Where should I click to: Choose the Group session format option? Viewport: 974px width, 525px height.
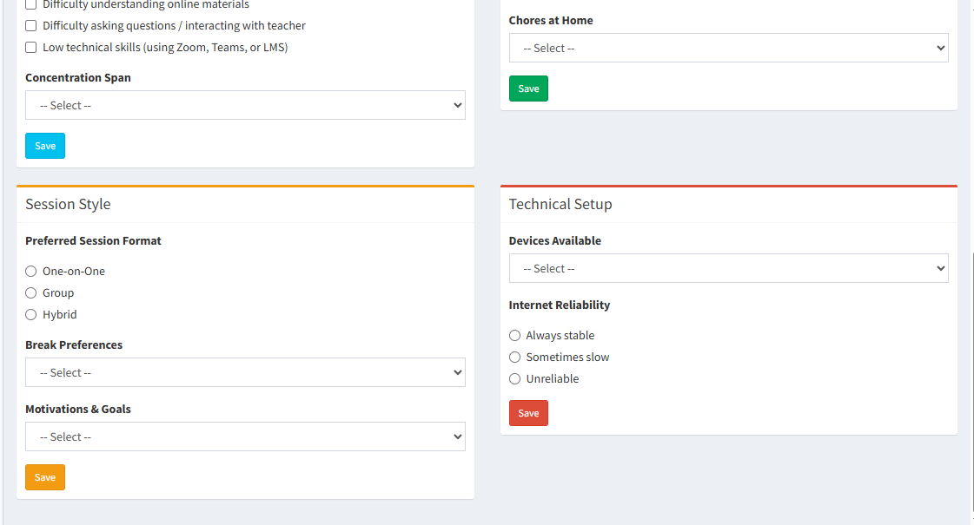tap(31, 293)
